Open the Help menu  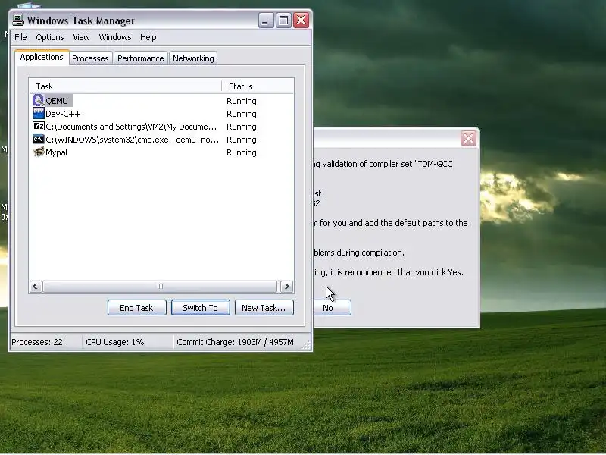[148, 37]
